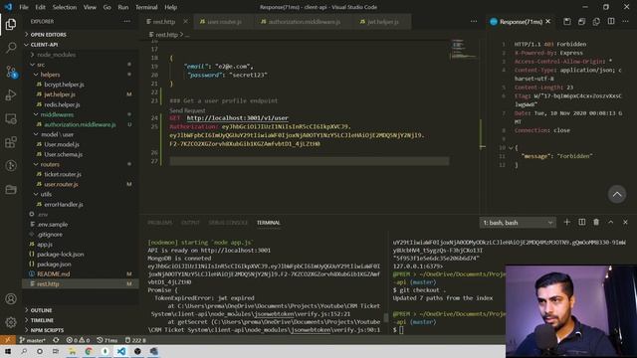Add a new terminal with the plus icon
Image resolution: width=637 pixels, height=358 pixels.
click(x=567, y=222)
